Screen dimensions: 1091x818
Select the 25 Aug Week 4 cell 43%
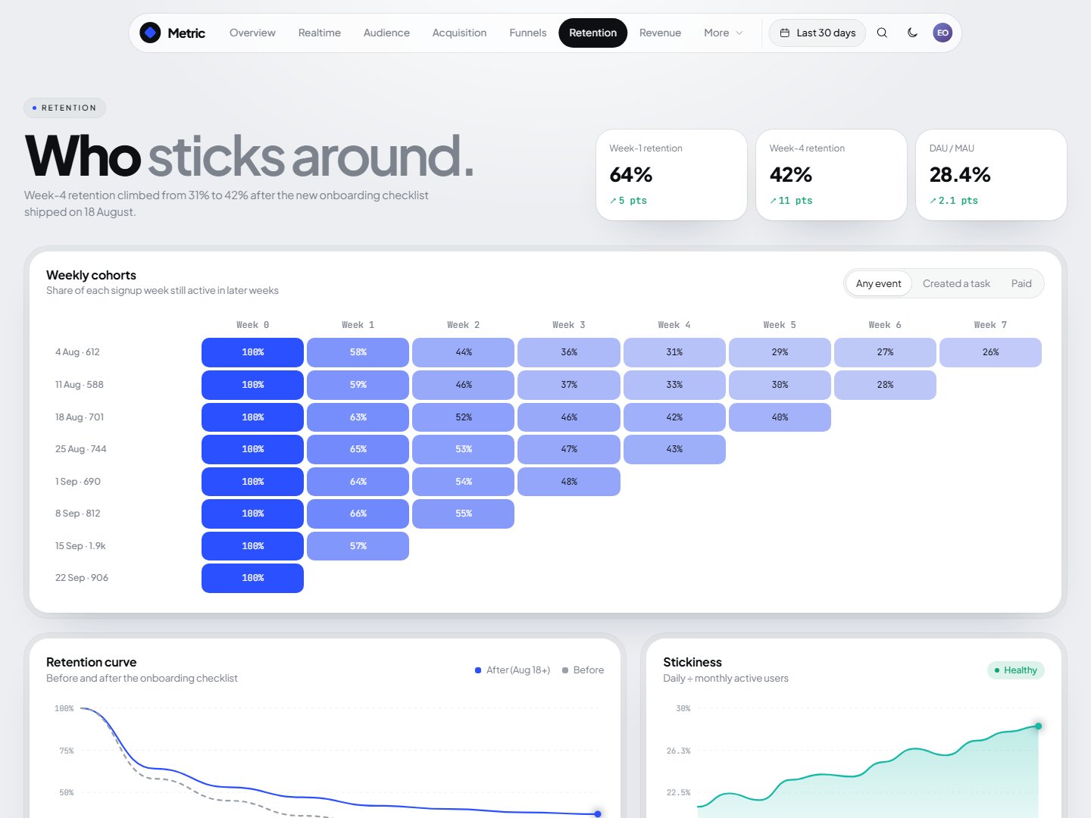674,449
